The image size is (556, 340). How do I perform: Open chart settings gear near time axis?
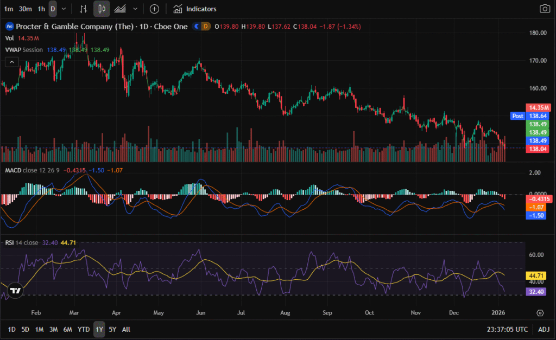[x=540, y=313]
